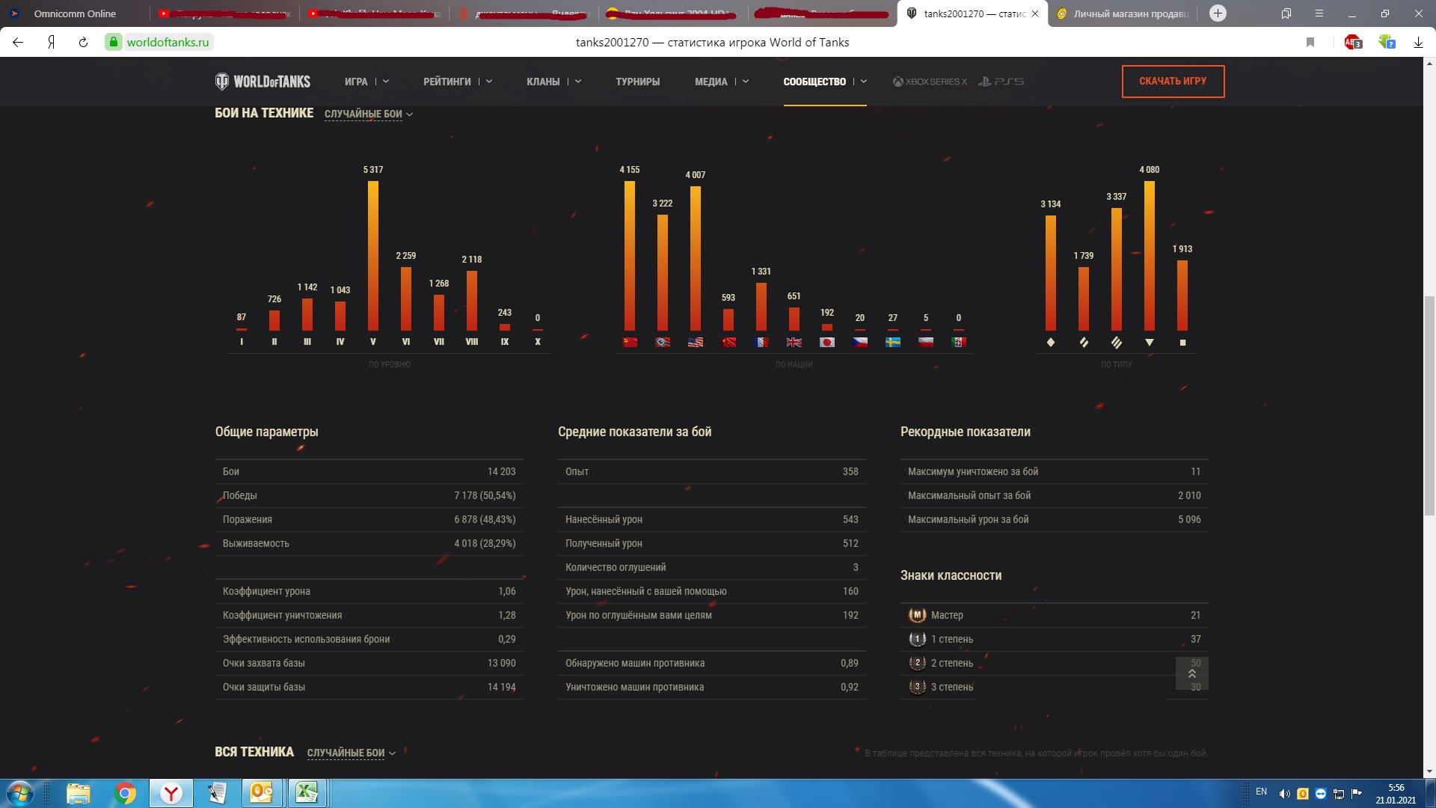Click the France flag in nation chart
Screen dimensions: 1436x808
761,342
